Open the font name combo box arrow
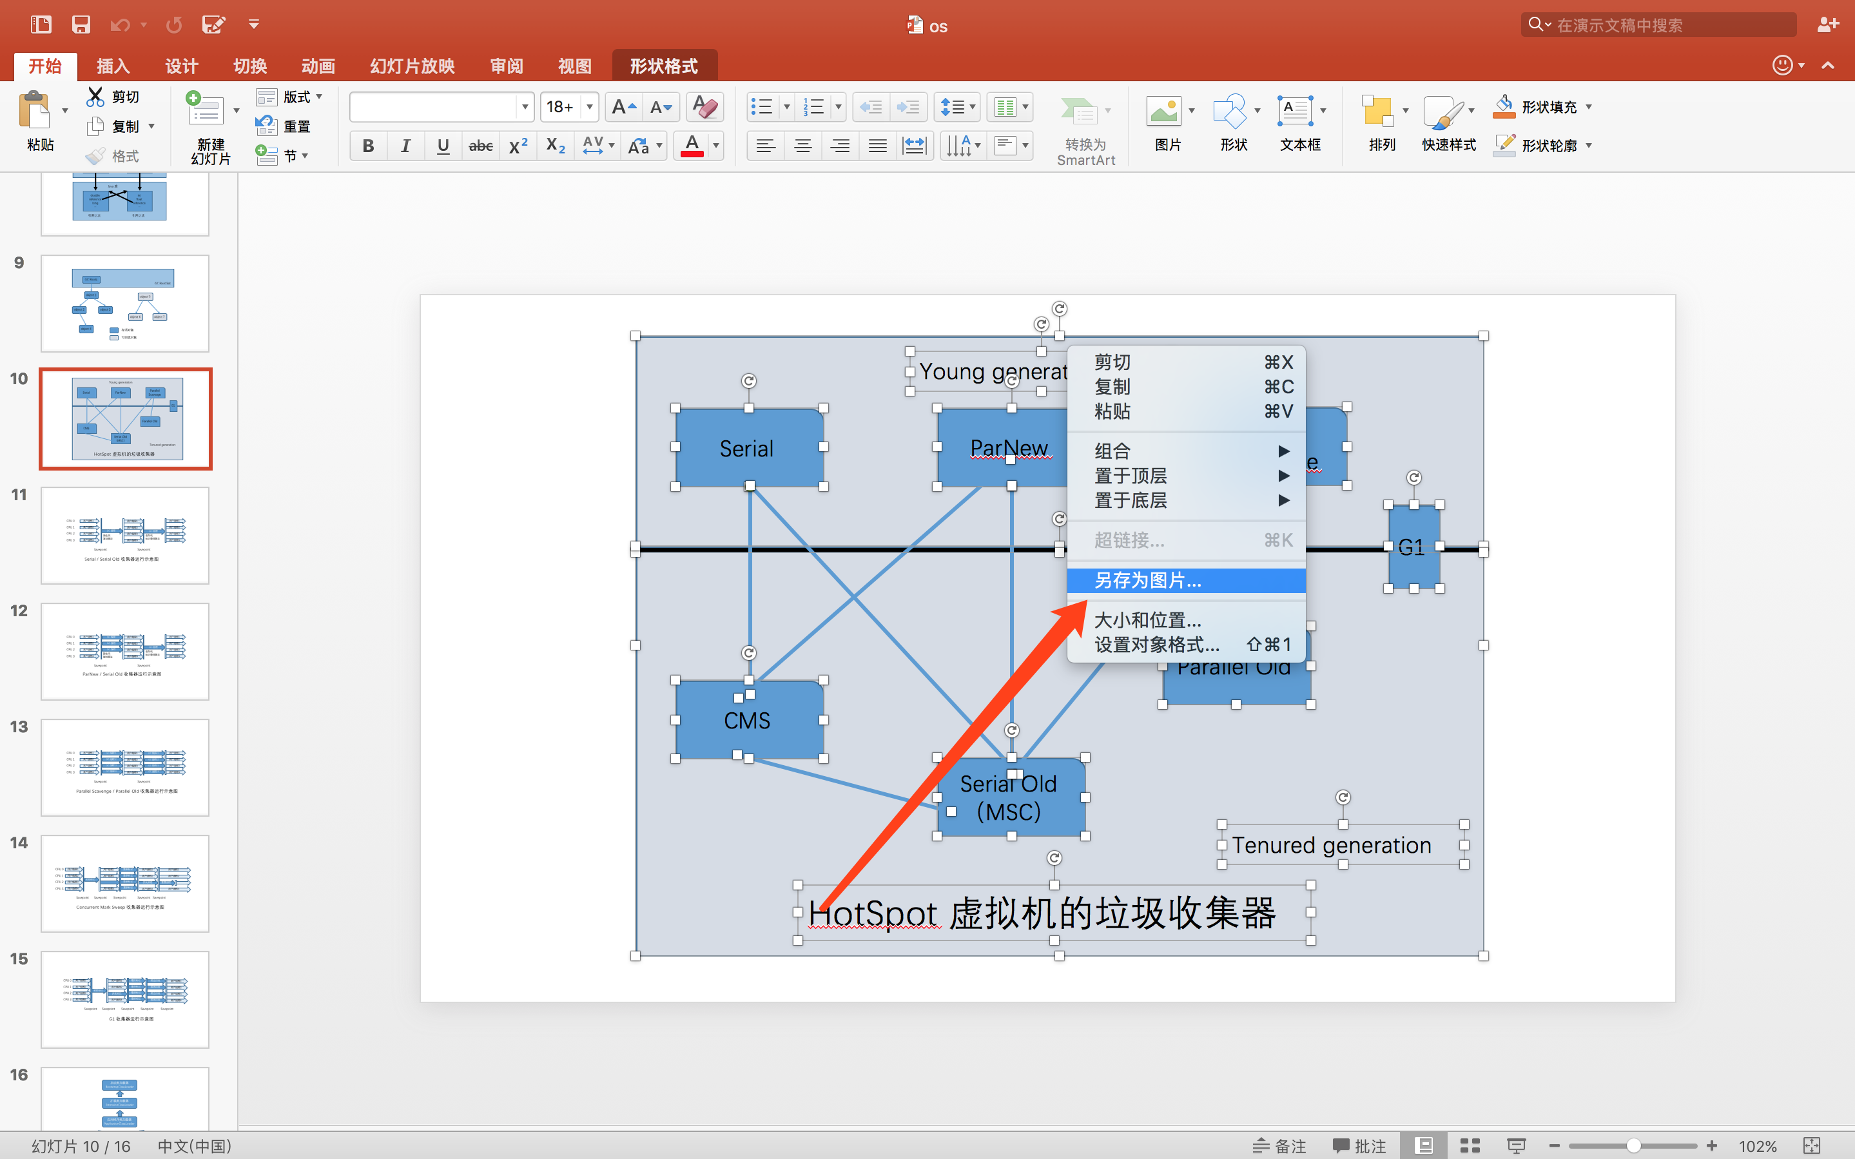The width and height of the screenshot is (1855, 1159). pyautogui.click(x=525, y=106)
